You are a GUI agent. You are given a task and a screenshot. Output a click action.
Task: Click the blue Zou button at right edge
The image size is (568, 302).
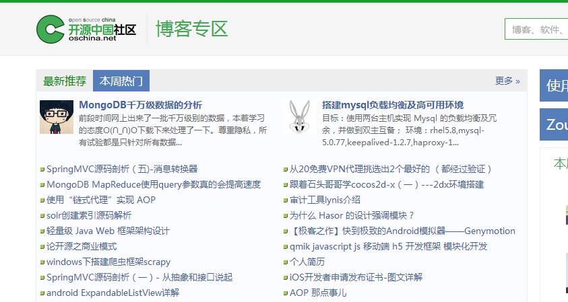[x=554, y=124]
